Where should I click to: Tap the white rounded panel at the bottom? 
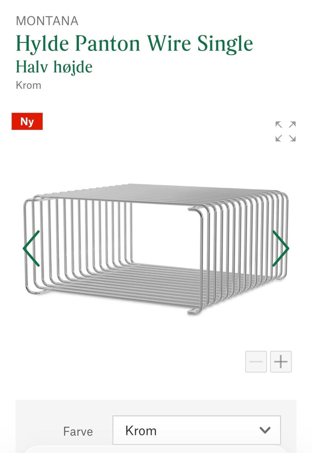pyautogui.click(x=156, y=449)
